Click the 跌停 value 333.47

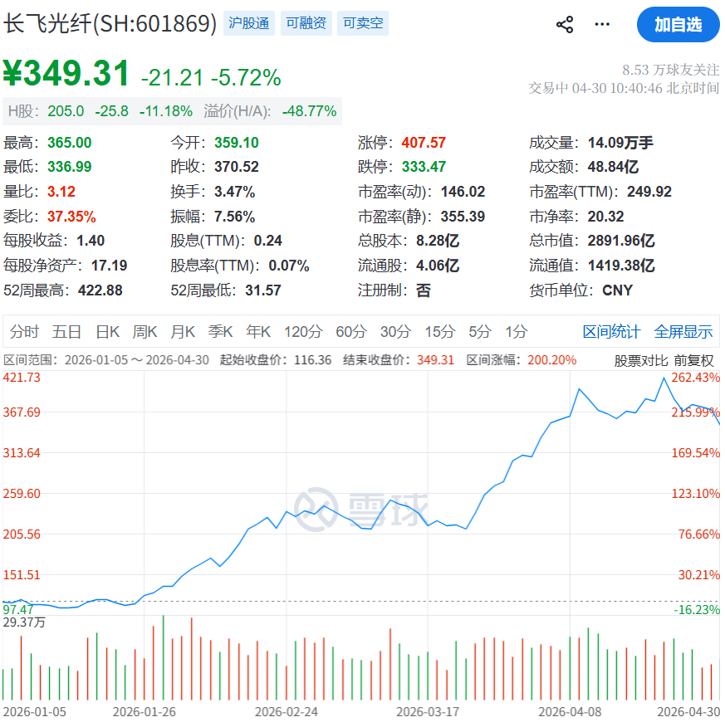[x=424, y=166]
